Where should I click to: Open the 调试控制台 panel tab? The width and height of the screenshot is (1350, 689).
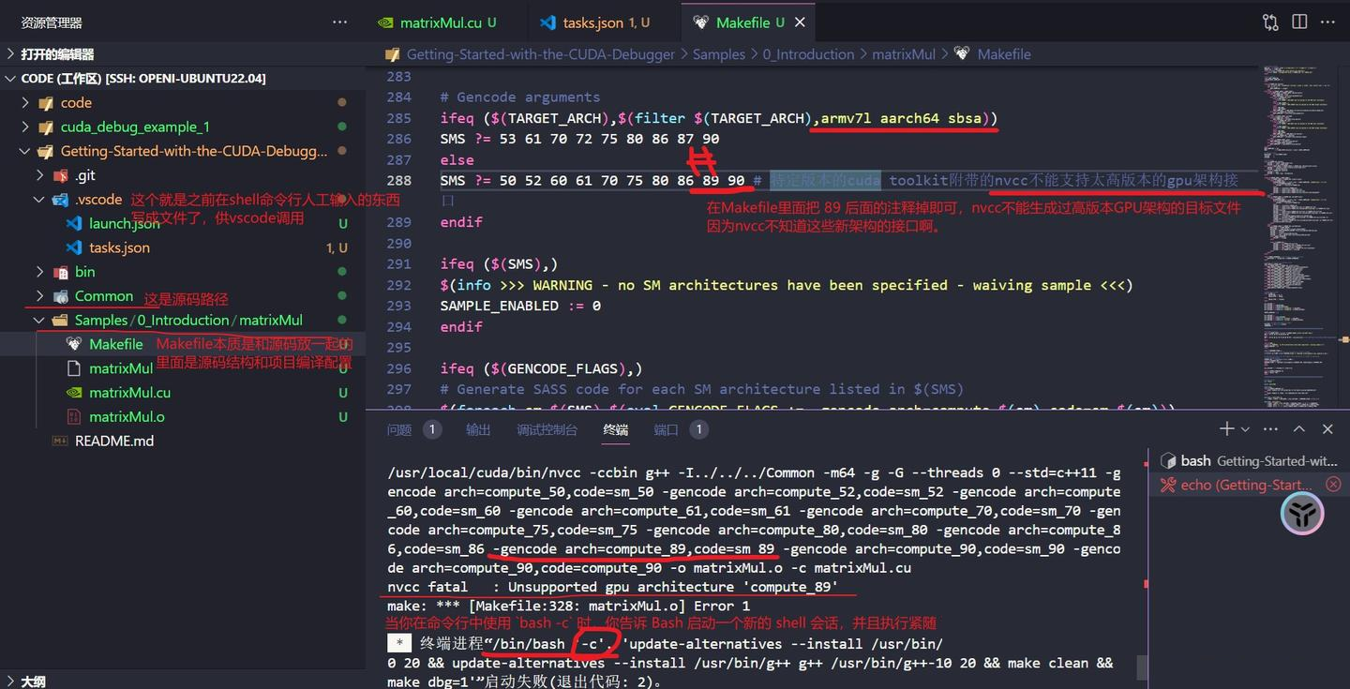[547, 429]
